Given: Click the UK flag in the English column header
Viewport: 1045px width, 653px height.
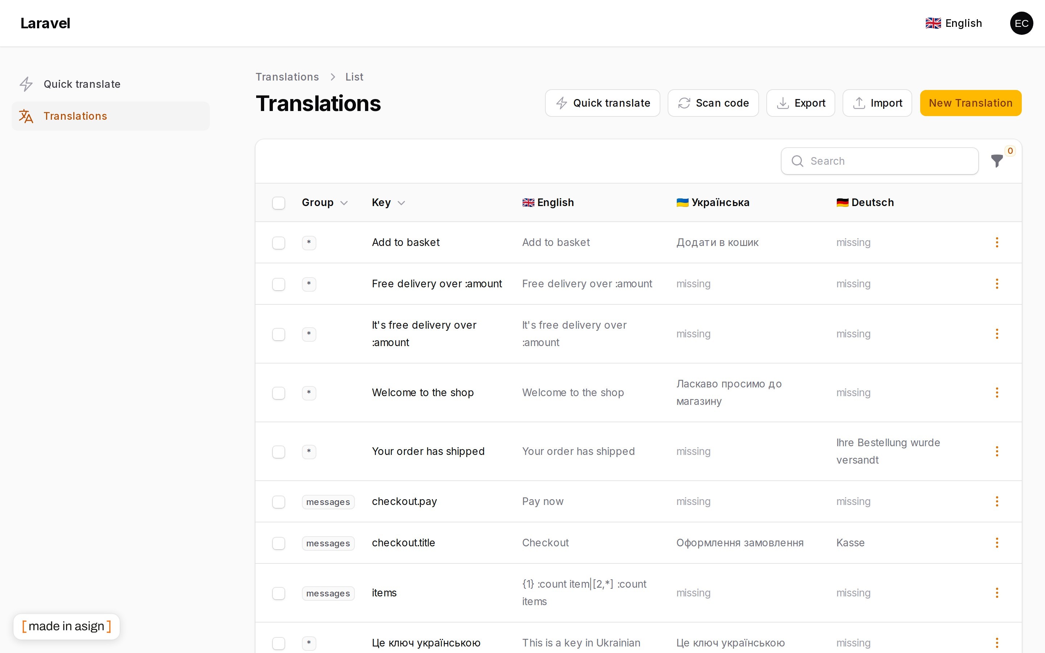Looking at the screenshot, I should point(528,202).
